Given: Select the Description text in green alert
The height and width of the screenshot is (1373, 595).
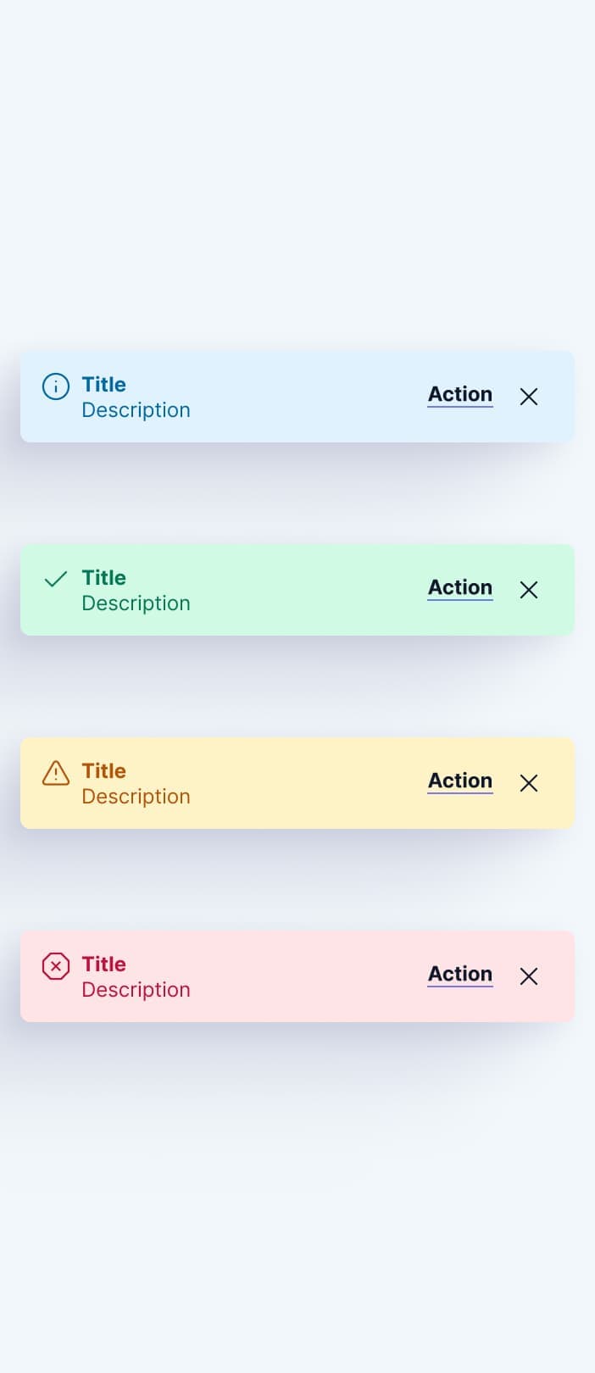Looking at the screenshot, I should pos(136,603).
